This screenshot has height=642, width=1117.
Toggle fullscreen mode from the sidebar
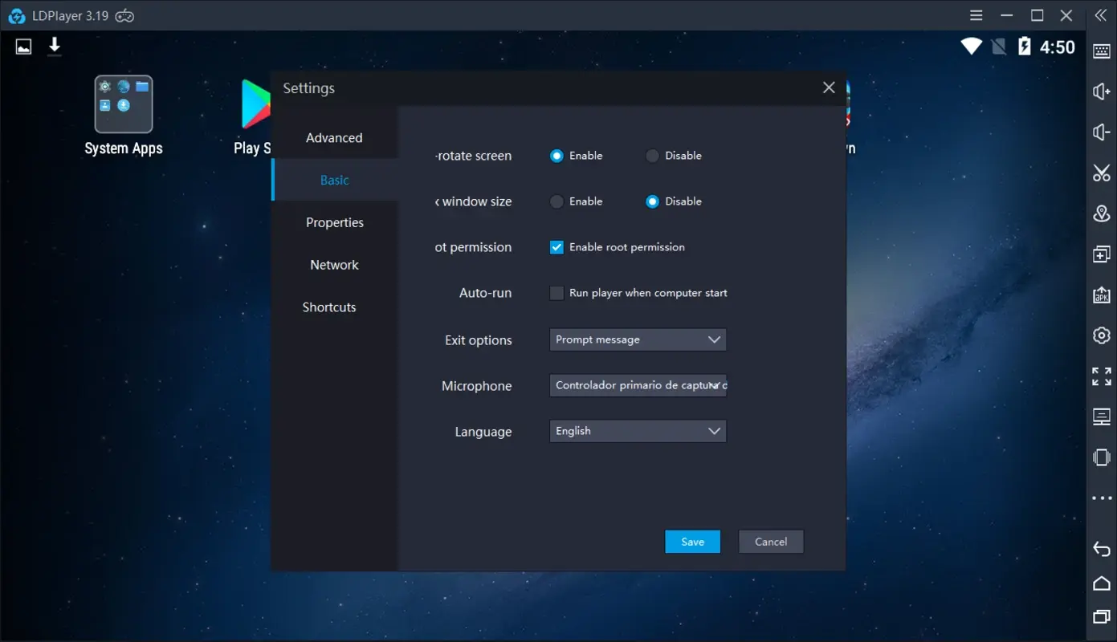pos(1101,376)
